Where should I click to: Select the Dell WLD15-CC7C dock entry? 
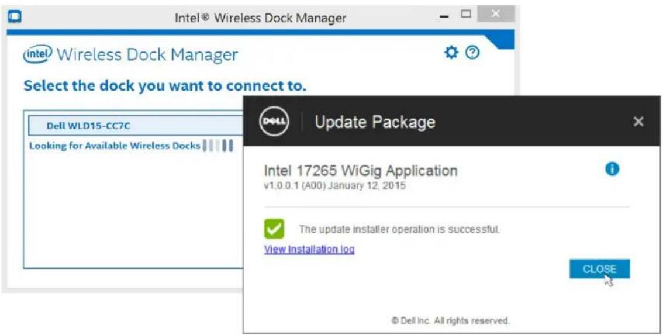pos(136,126)
